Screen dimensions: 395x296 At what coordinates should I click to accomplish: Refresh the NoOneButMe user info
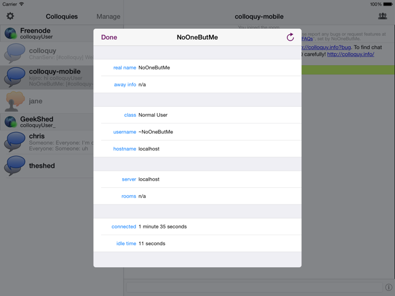pyautogui.click(x=290, y=37)
